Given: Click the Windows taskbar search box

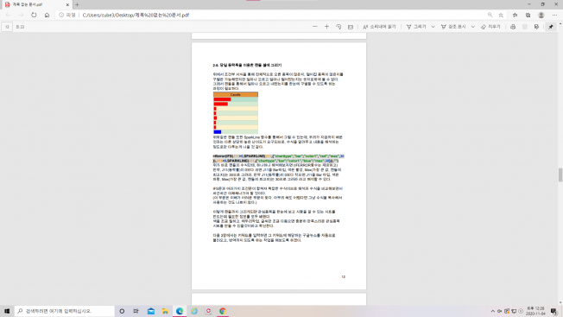Looking at the screenshot, I should (x=65, y=311).
